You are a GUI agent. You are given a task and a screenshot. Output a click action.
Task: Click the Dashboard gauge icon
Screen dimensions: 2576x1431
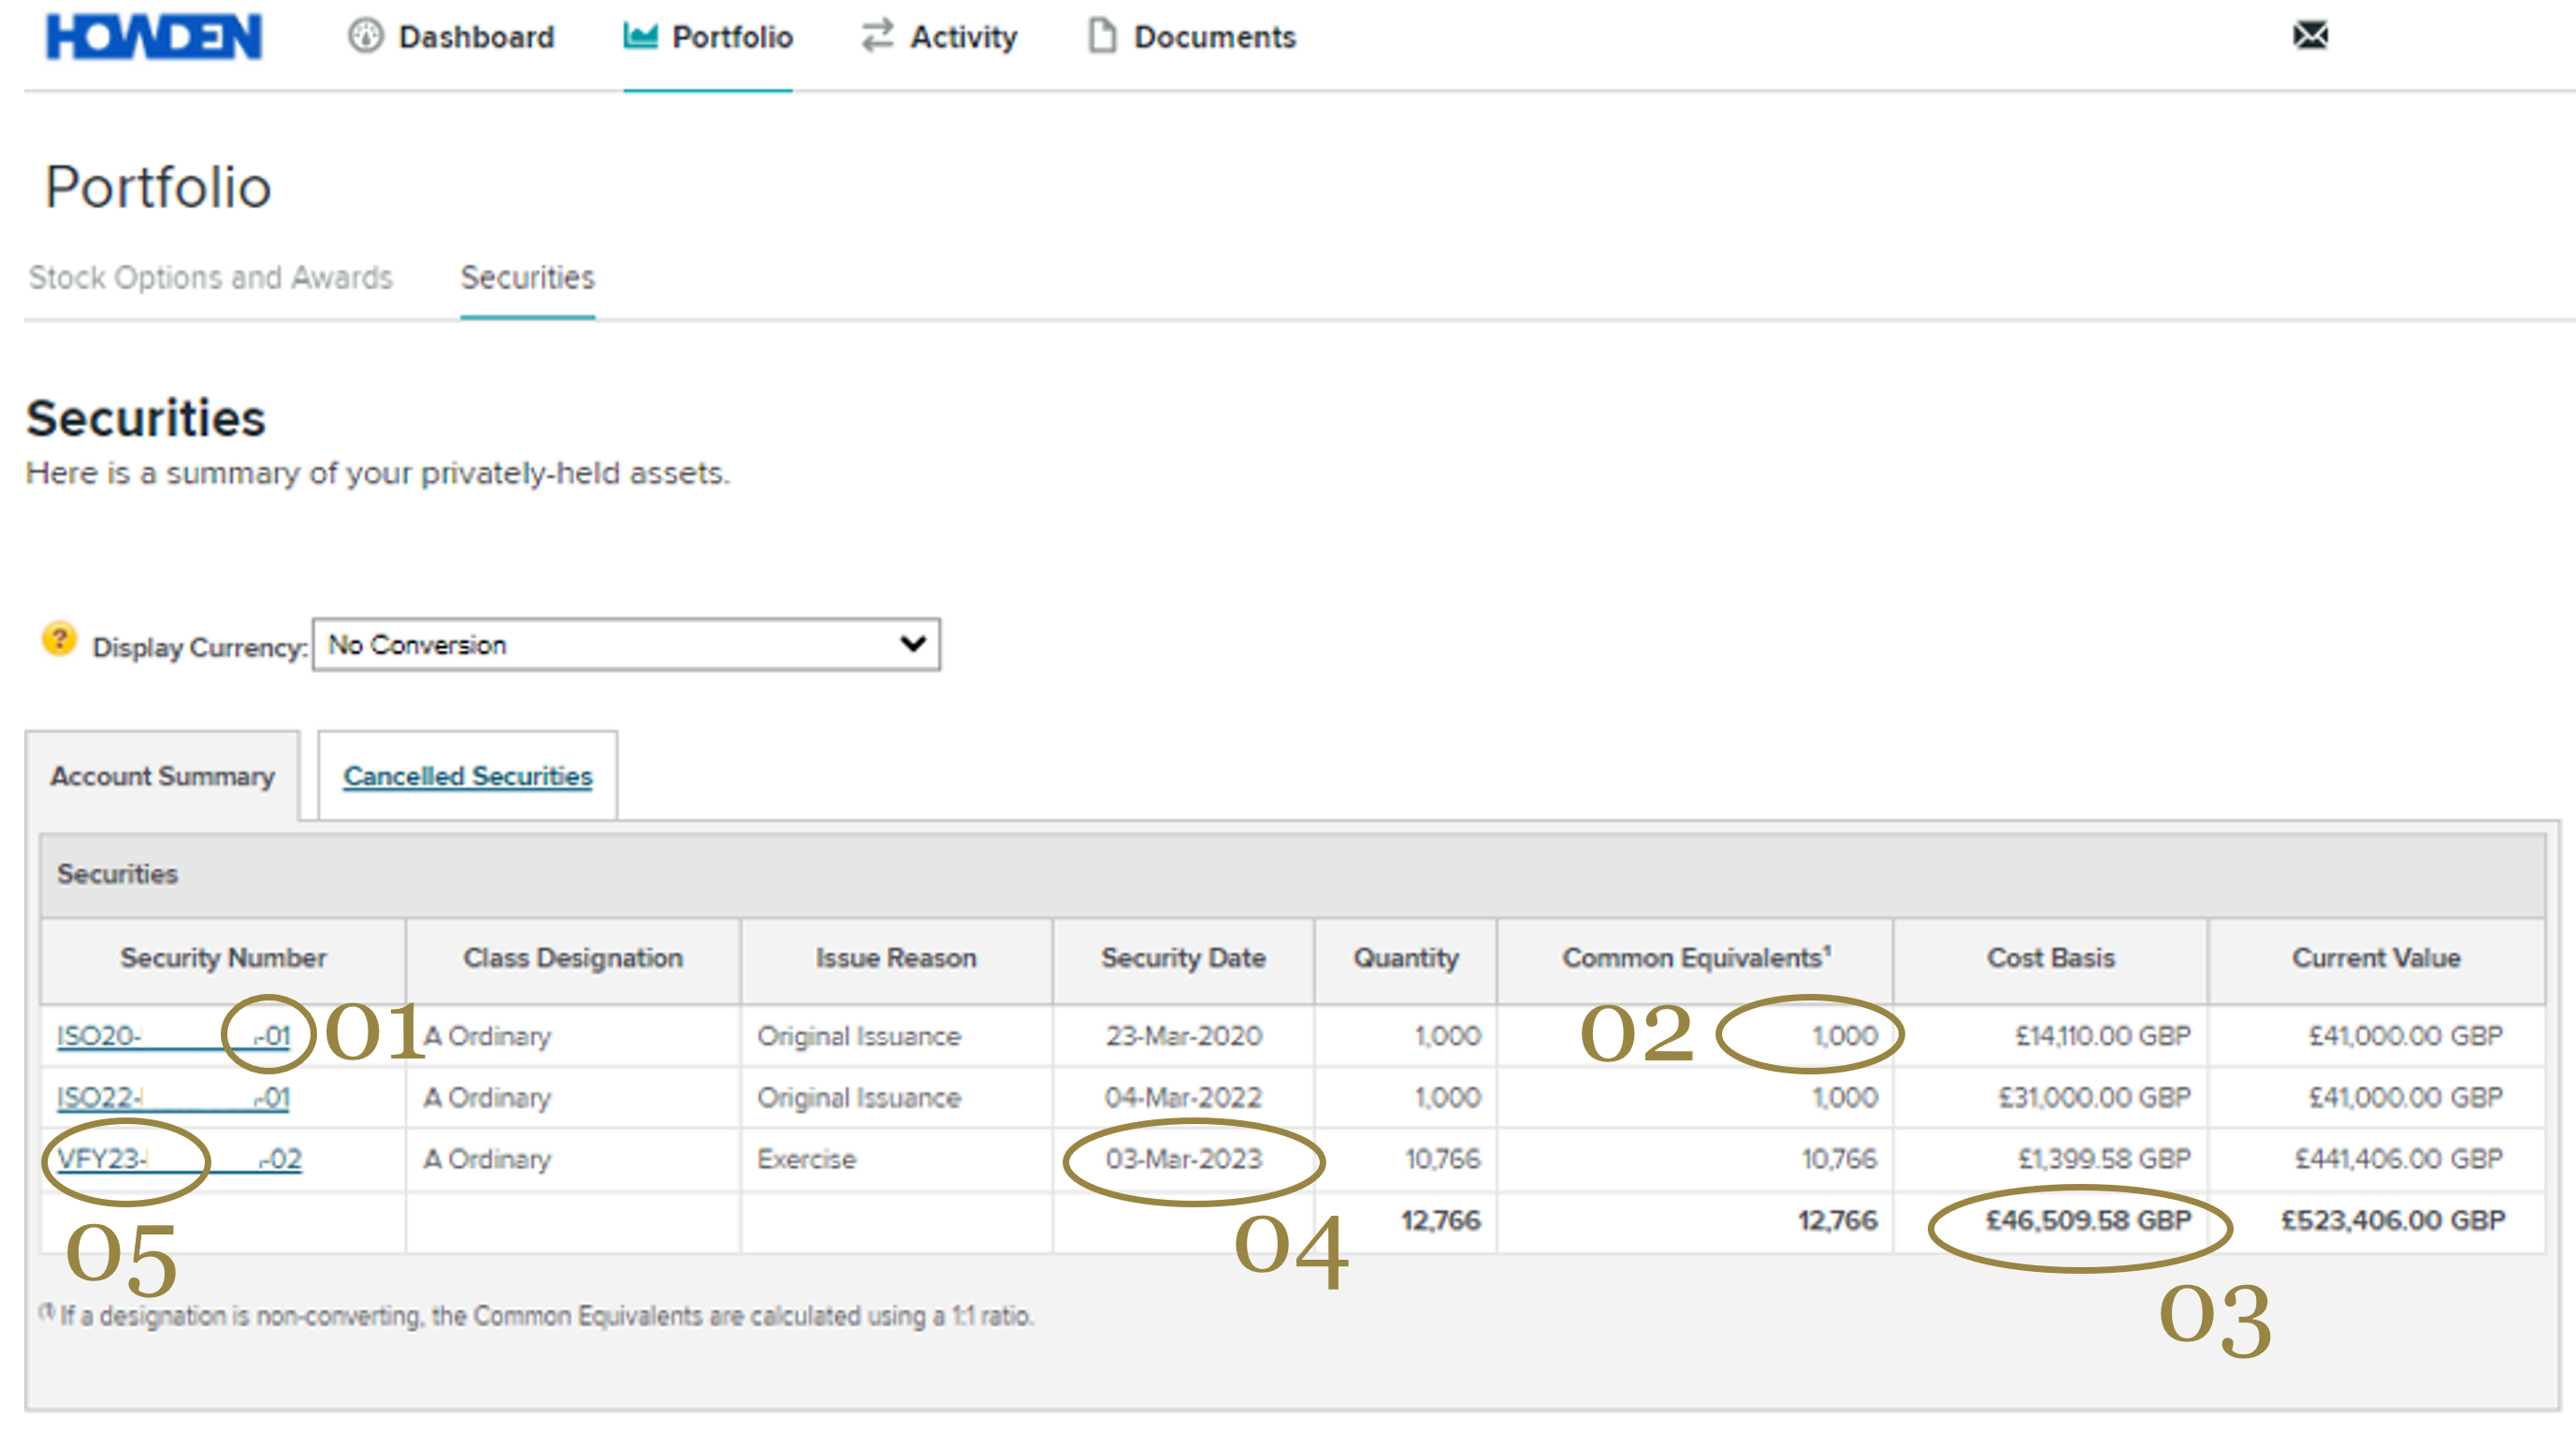365,36
